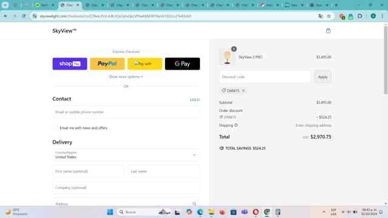This screenshot has height=218, width=388.
Task: Open Firefox from the taskbar
Action: (x=222, y=212)
